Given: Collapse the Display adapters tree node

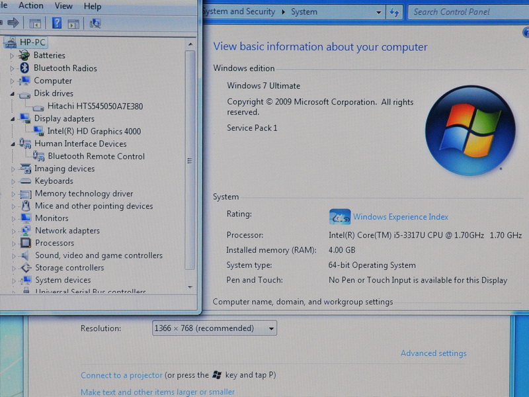Looking at the screenshot, I should pos(13,119).
